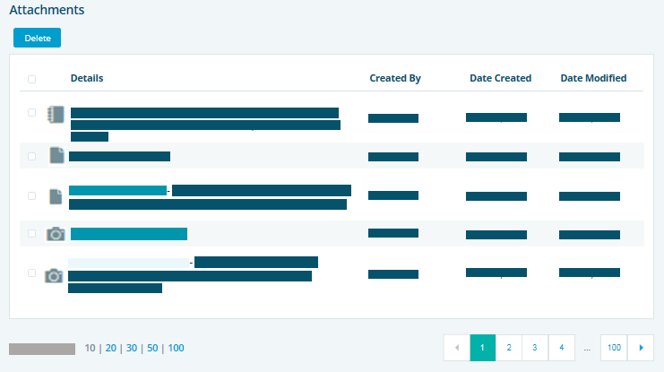
Task: Open the teal link in first camera row
Action: [129, 234]
